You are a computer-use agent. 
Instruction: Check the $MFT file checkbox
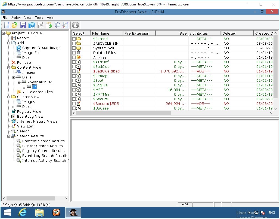pos(74,90)
